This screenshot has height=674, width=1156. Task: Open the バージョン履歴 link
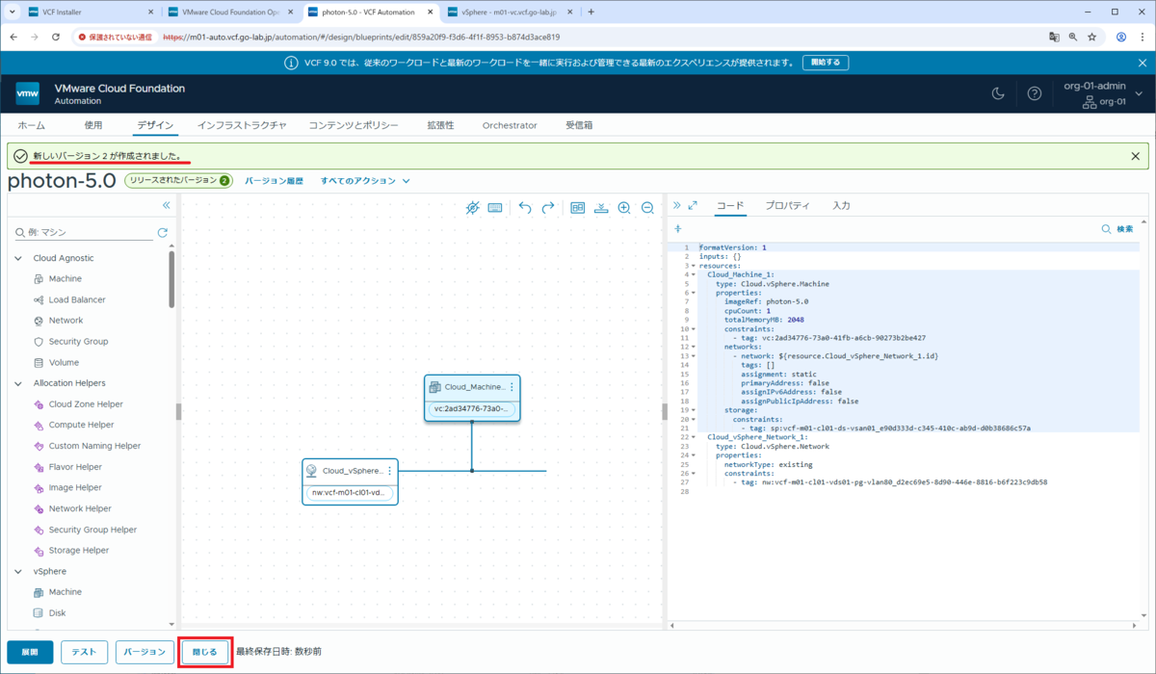point(274,180)
